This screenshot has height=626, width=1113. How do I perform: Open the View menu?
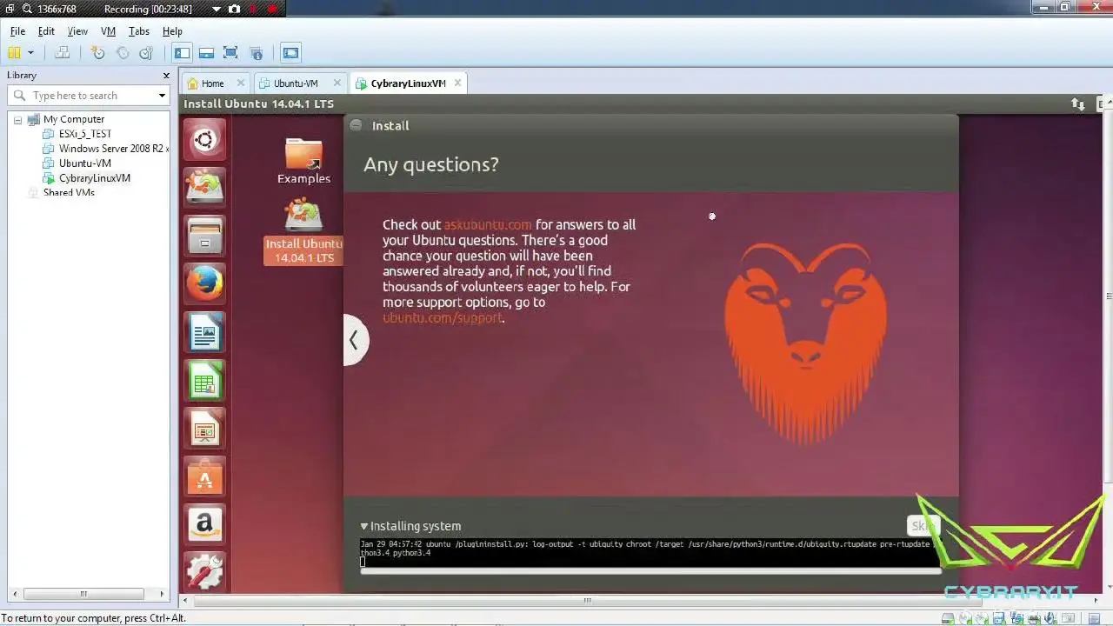point(77,31)
